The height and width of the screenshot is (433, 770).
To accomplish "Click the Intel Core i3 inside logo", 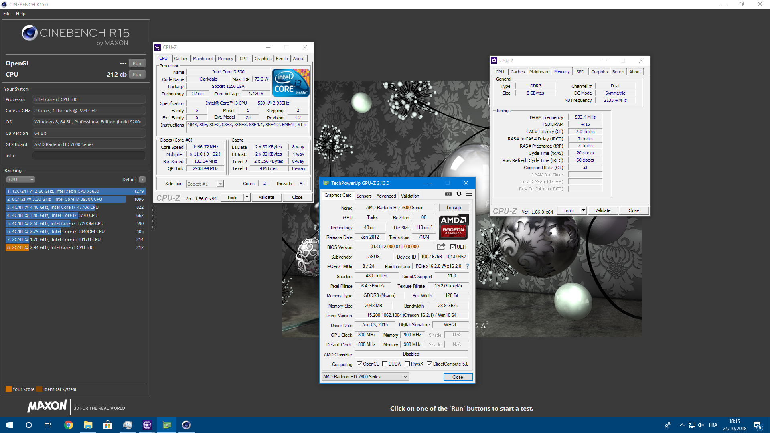I will (291, 82).
